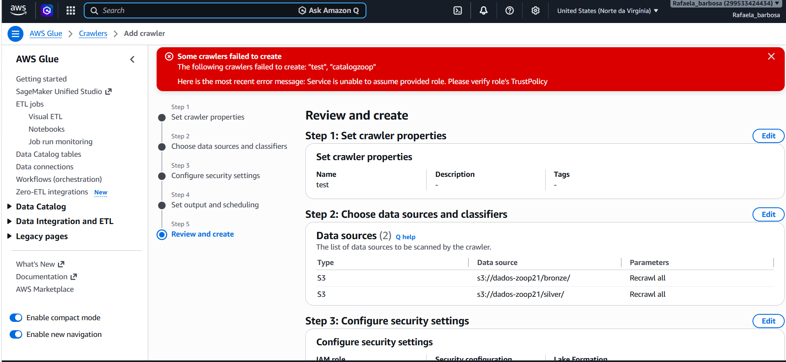
Task: Click the external link icon beside Documentation
Action: click(74, 277)
